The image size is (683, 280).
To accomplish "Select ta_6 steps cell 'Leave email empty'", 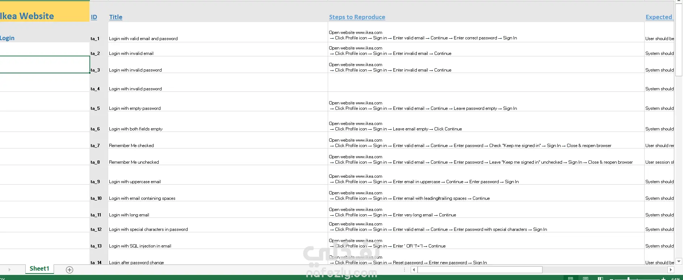I will [486, 121].
